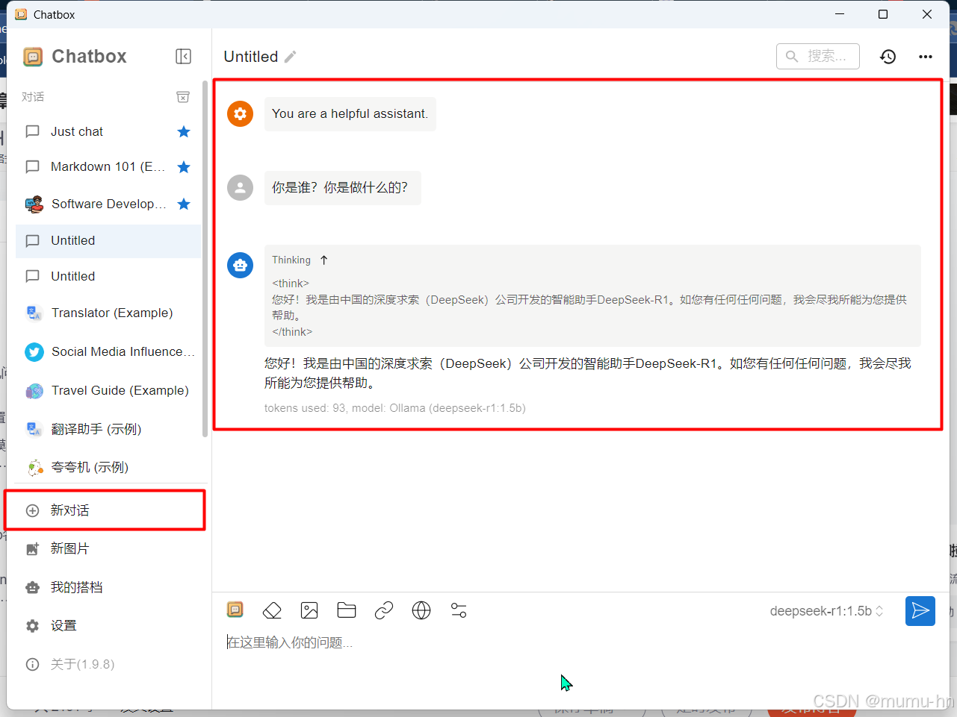Viewport: 957px width, 717px height.
Task: Attach a file using the folder icon
Action: coord(347,610)
